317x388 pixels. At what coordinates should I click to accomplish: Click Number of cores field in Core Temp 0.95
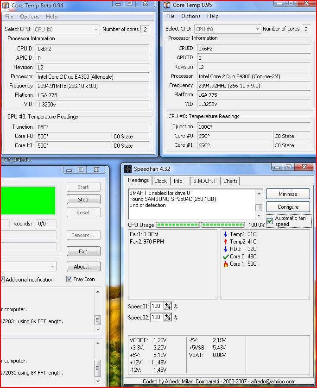pyautogui.click(x=306, y=29)
